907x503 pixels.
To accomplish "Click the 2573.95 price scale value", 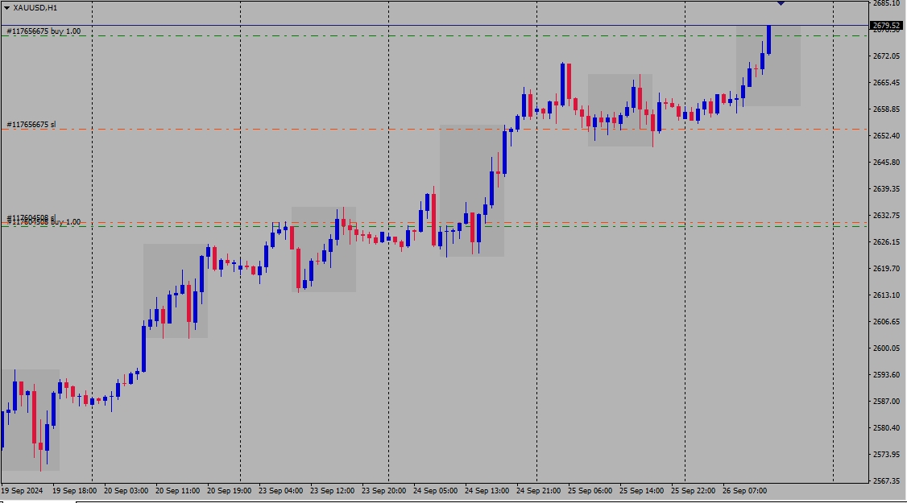I will coord(886,455).
